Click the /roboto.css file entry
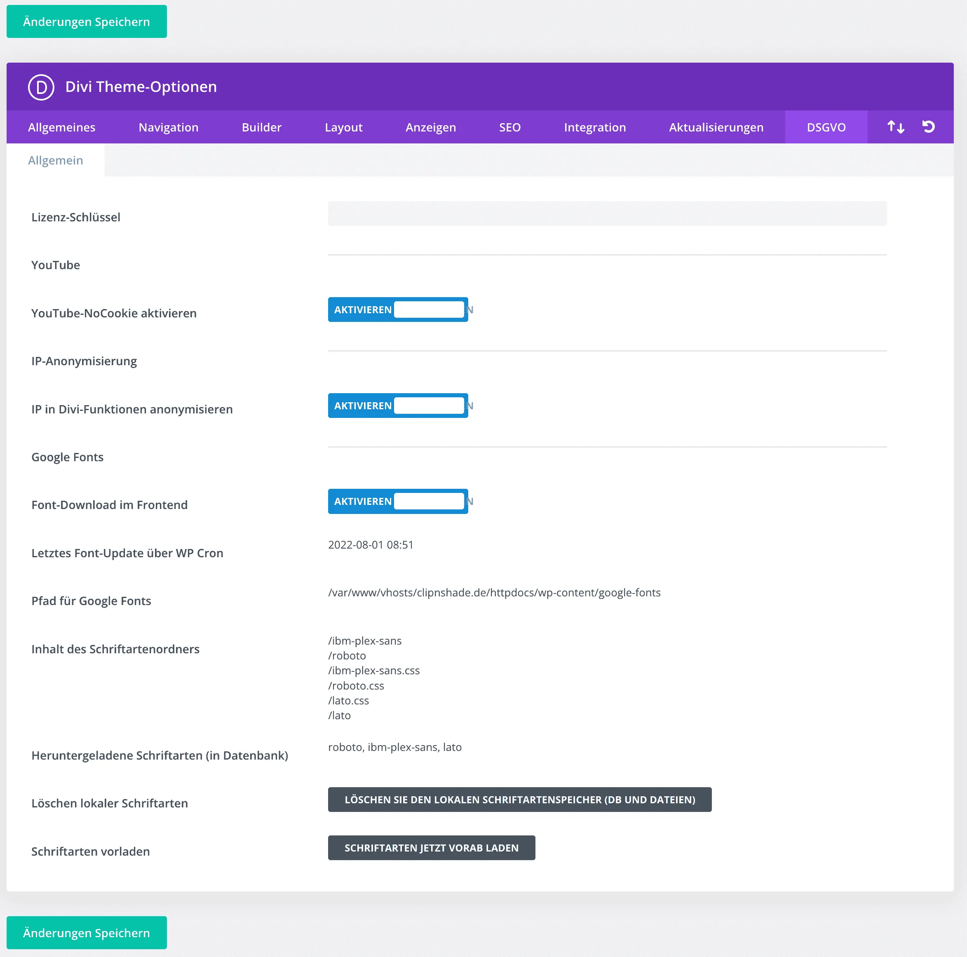This screenshot has width=967, height=957. click(x=356, y=686)
